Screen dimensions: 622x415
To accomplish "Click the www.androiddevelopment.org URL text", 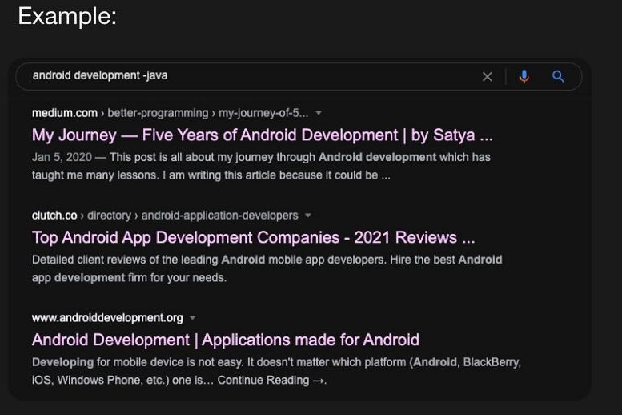I will [107, 318].
